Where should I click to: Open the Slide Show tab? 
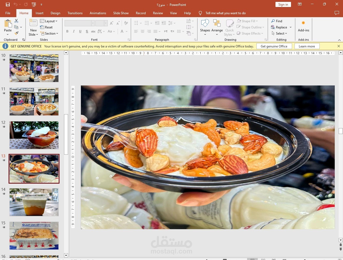121,13
